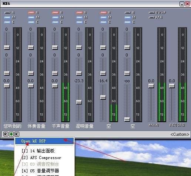Minimize the MX6 window
The height and width of the screenshot is (176, 191).
(182, 4)
